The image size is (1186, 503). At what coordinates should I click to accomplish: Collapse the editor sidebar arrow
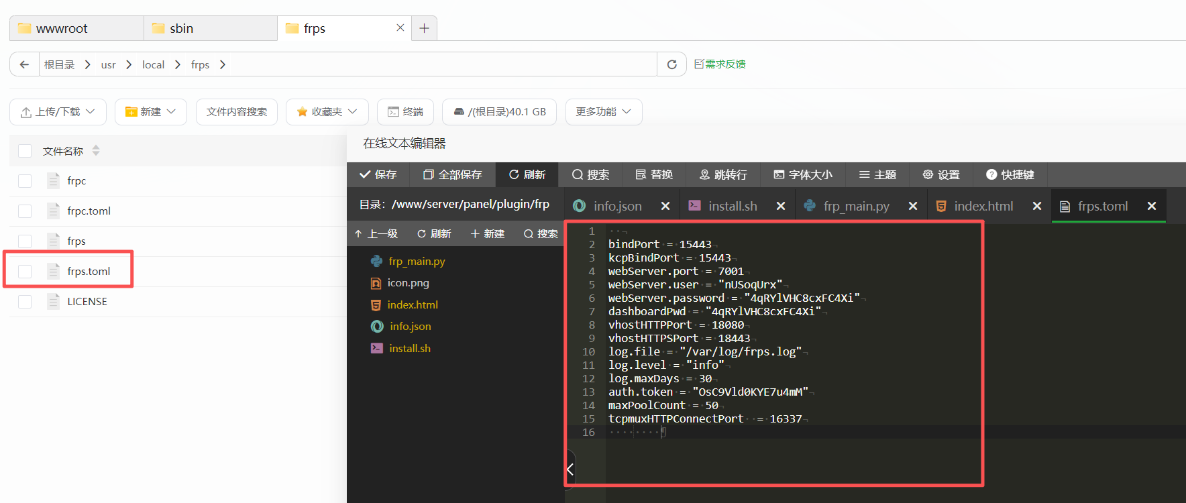point(570,469)
